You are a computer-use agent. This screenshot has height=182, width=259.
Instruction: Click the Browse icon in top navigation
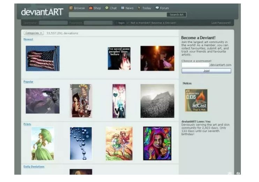[71, 8]
